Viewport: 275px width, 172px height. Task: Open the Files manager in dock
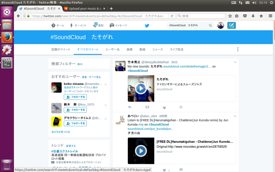7,24
